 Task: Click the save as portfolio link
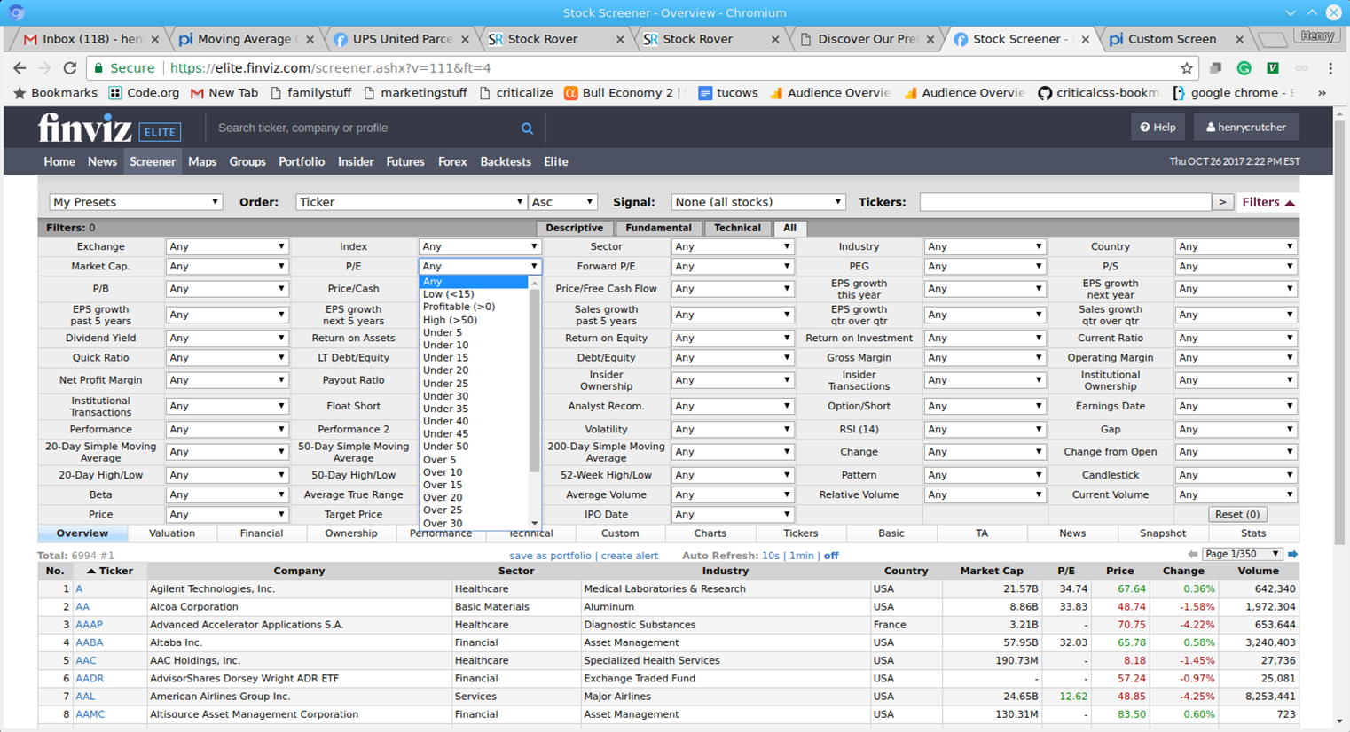tap(550, 556)
